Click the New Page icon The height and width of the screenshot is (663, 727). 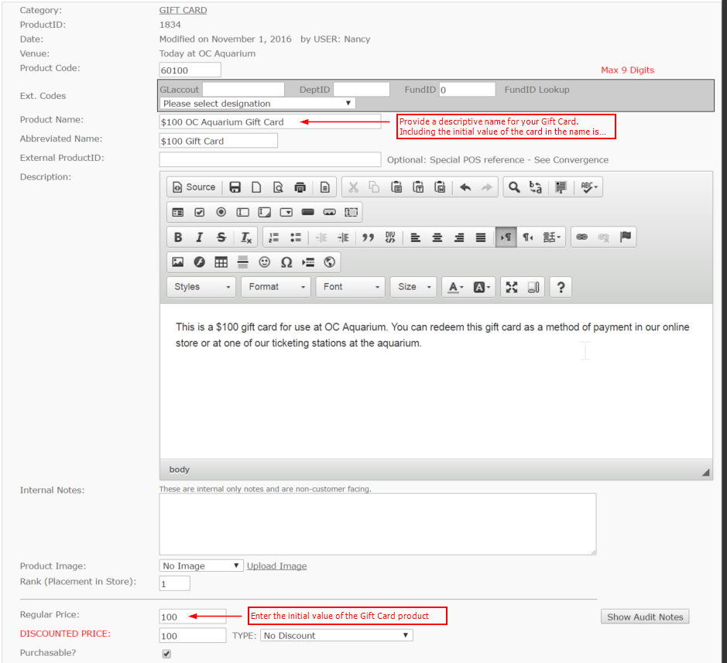[x=256, y=187]
